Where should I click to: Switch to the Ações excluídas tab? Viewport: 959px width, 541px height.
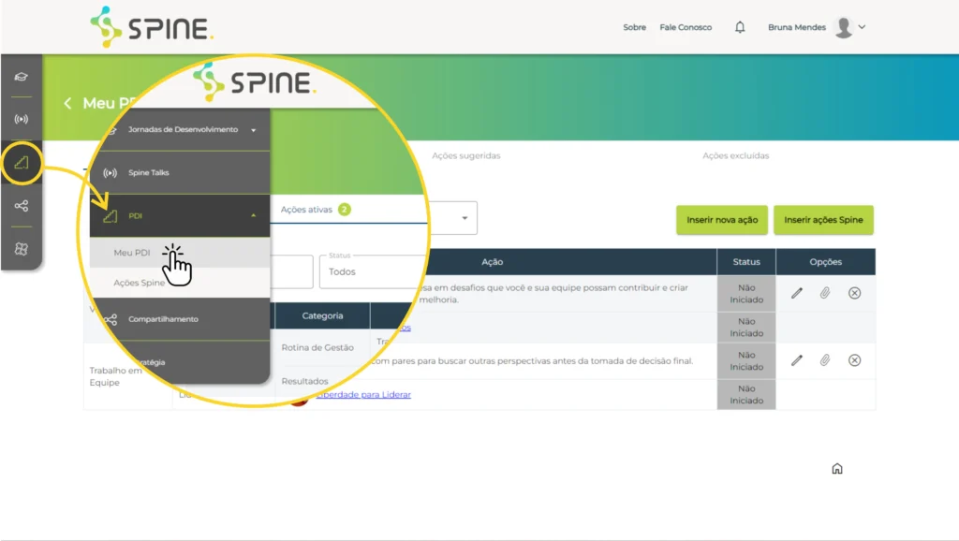[735, 155]
